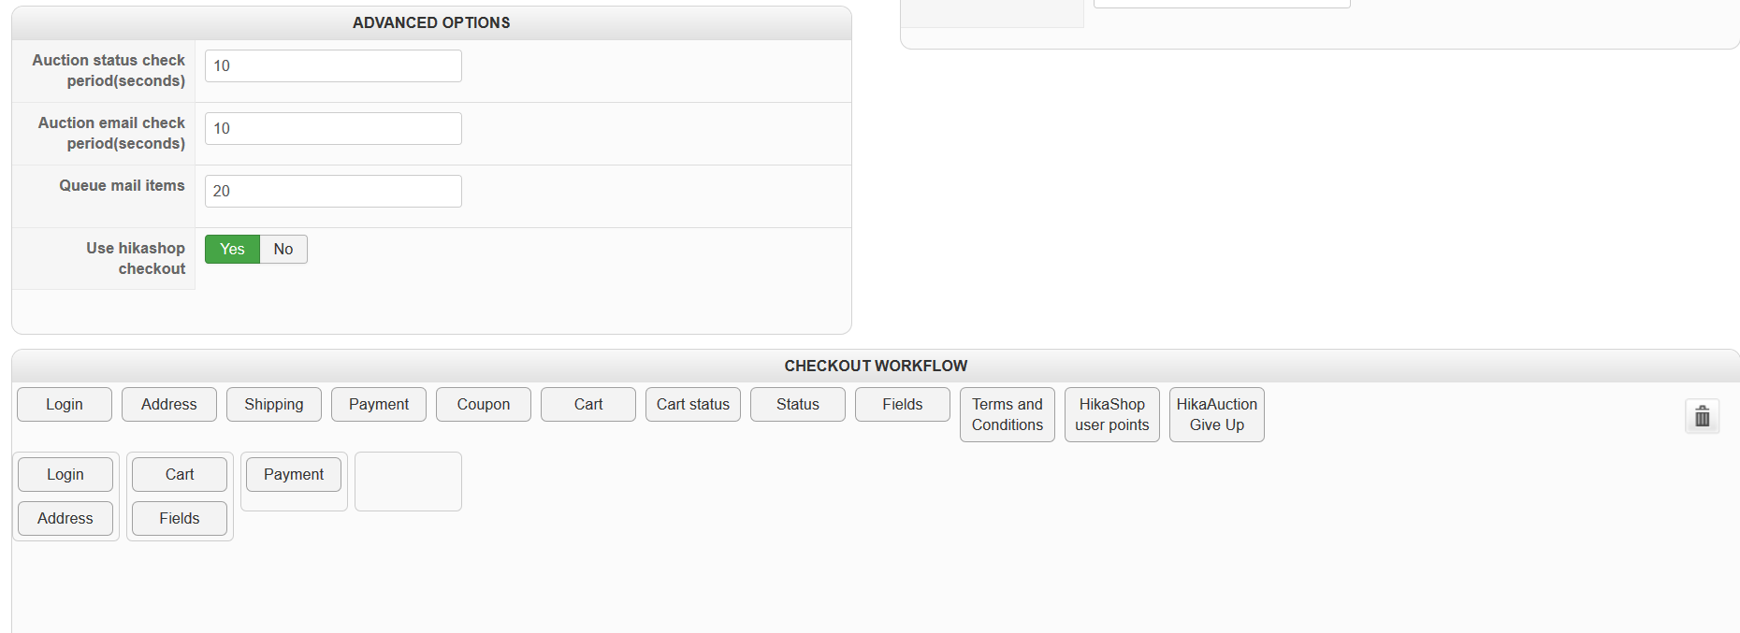
Task: Select the Queue mail items field
Action: click(x=333, y=191)
